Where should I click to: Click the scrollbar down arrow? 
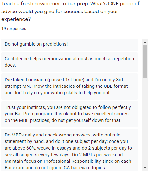click(x=145, y=168)
